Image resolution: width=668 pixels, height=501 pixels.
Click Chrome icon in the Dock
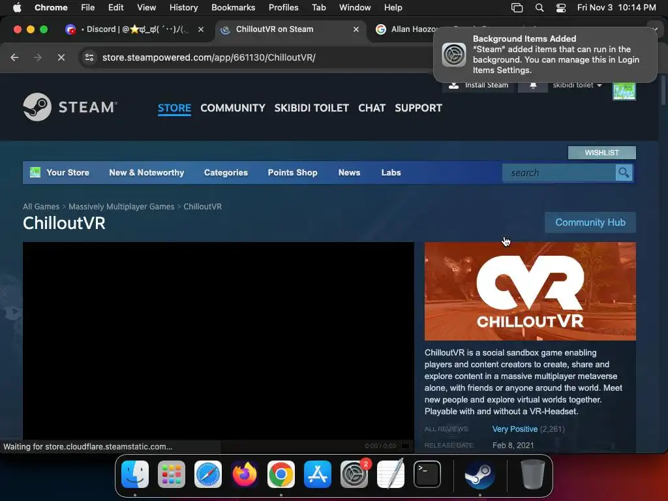coord(281,474)
